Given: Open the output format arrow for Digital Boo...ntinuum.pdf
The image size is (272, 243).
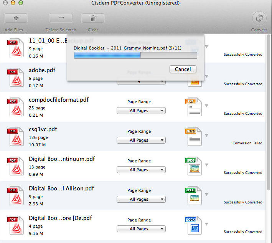Looking at the screenshot, I should pos(206,165).
